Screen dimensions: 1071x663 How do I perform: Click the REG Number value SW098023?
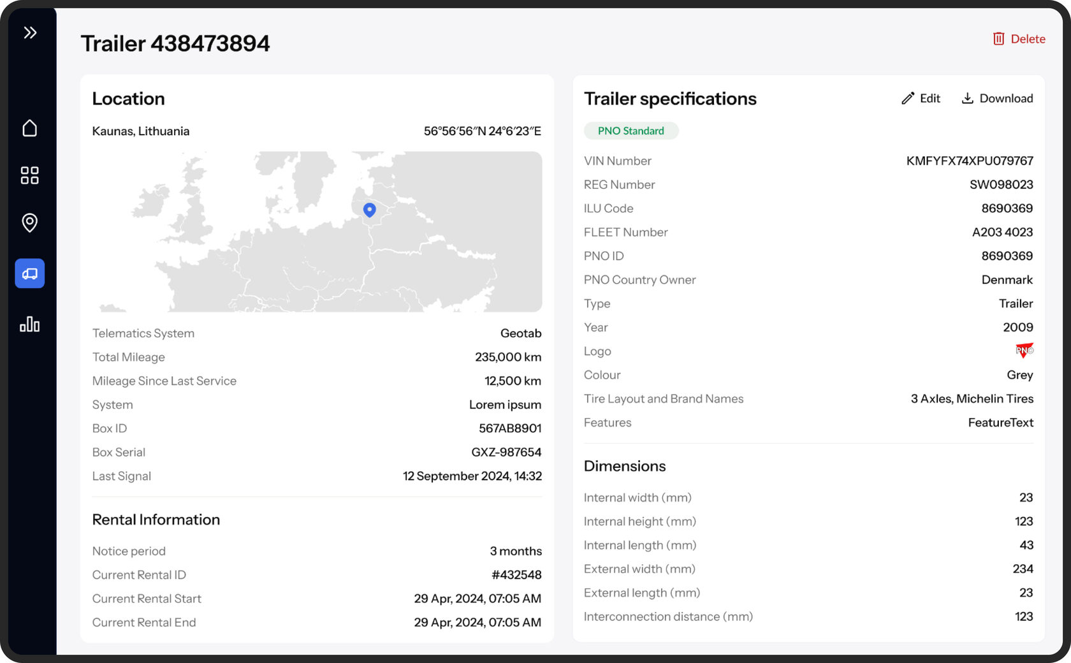pyautogui.click(x=1001, y=185)
